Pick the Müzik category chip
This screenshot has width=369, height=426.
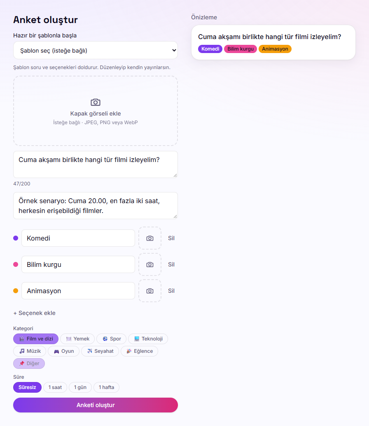[30, 351]
